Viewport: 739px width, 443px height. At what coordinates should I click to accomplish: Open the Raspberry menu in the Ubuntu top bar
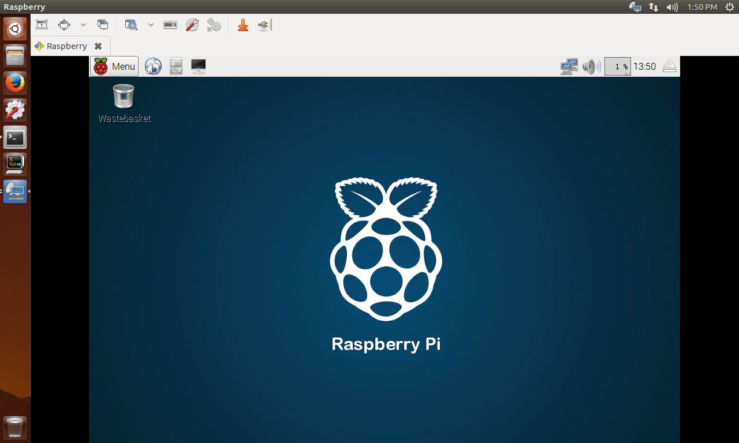(23, 7)
